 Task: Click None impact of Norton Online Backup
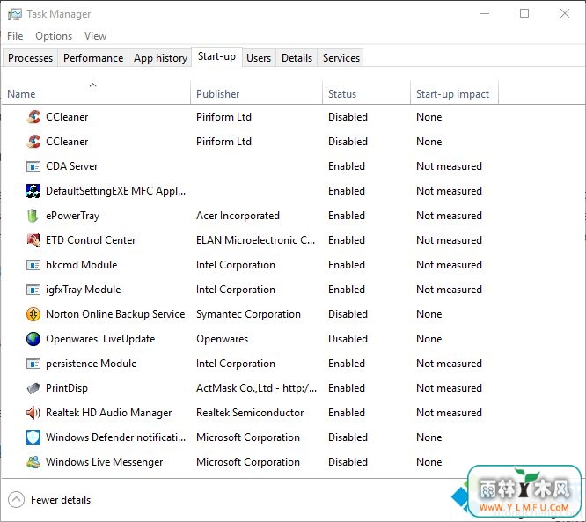pyautogui.click(x=429, y=314)
